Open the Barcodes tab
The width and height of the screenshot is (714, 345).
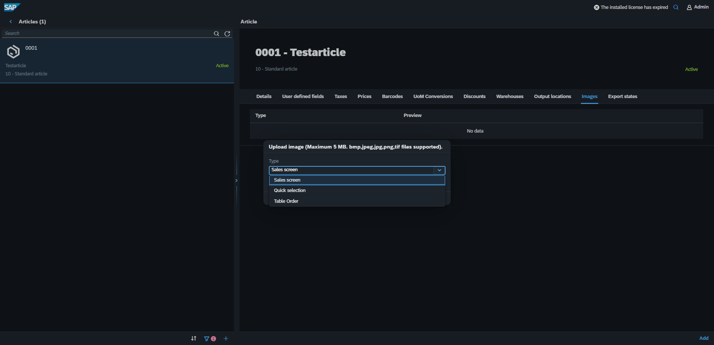pyautogui.click(x=392, y=97)
